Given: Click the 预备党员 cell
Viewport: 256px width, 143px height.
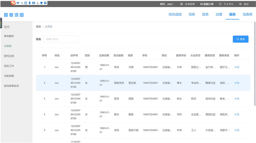Looking at the screenshot, I should [119, 83].
